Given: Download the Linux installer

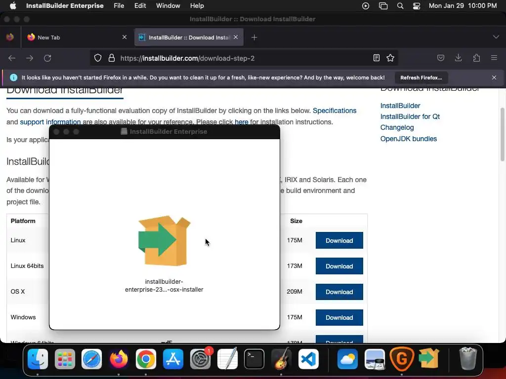Looking at the screenshot, I should 339,240.
